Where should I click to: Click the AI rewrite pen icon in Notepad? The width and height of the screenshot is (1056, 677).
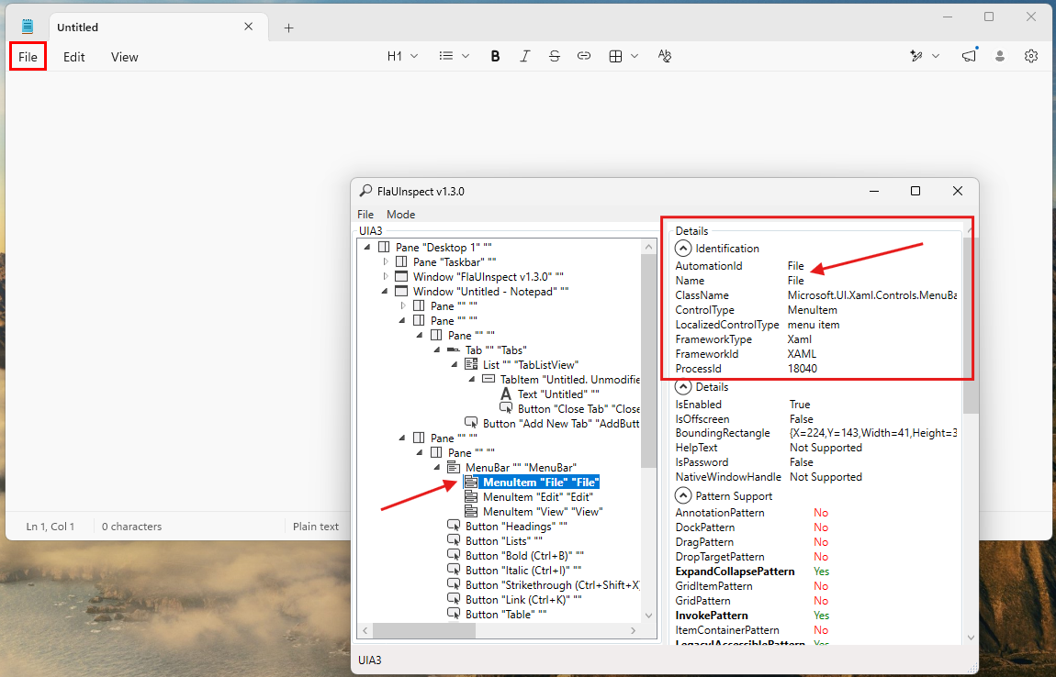[x=916, y=56]
